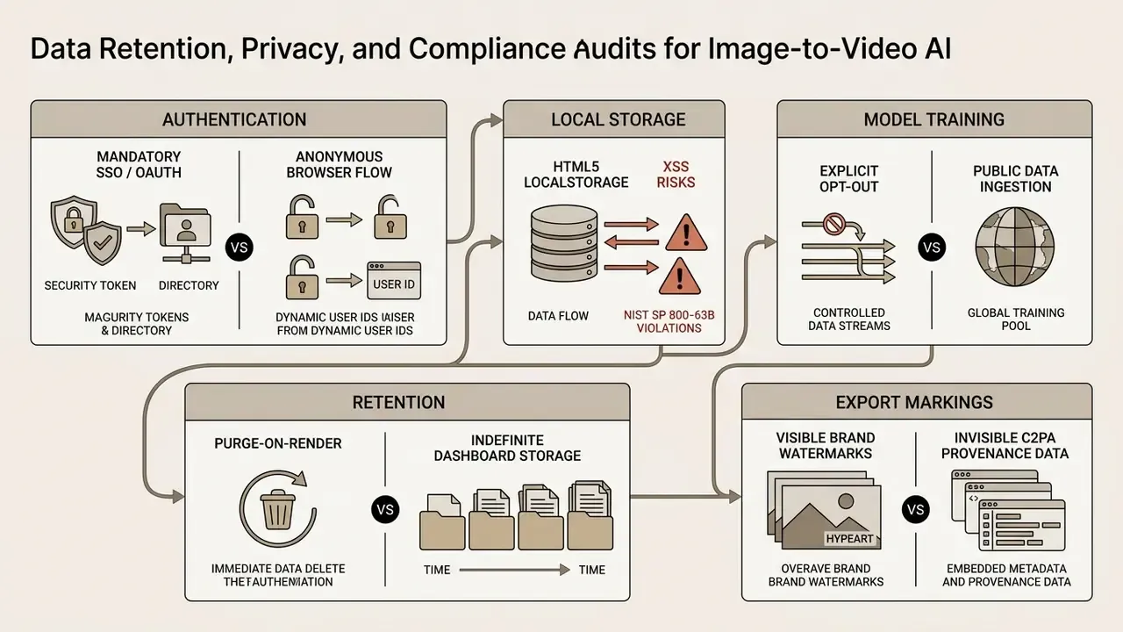
Task: Select the last stacked folder in dashboard storage
Action: point(590,516)
